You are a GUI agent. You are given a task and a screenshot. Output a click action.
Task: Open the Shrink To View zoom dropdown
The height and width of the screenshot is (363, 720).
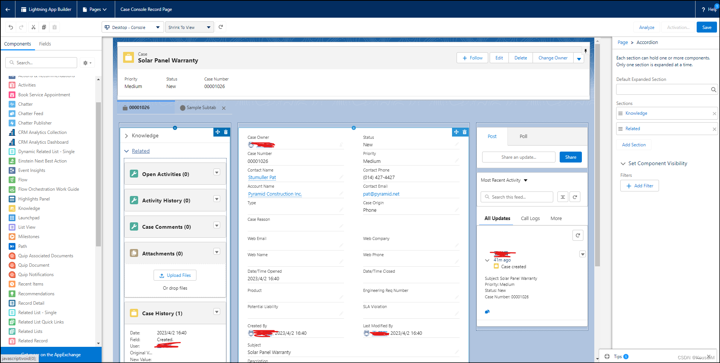tap(189, 27)
